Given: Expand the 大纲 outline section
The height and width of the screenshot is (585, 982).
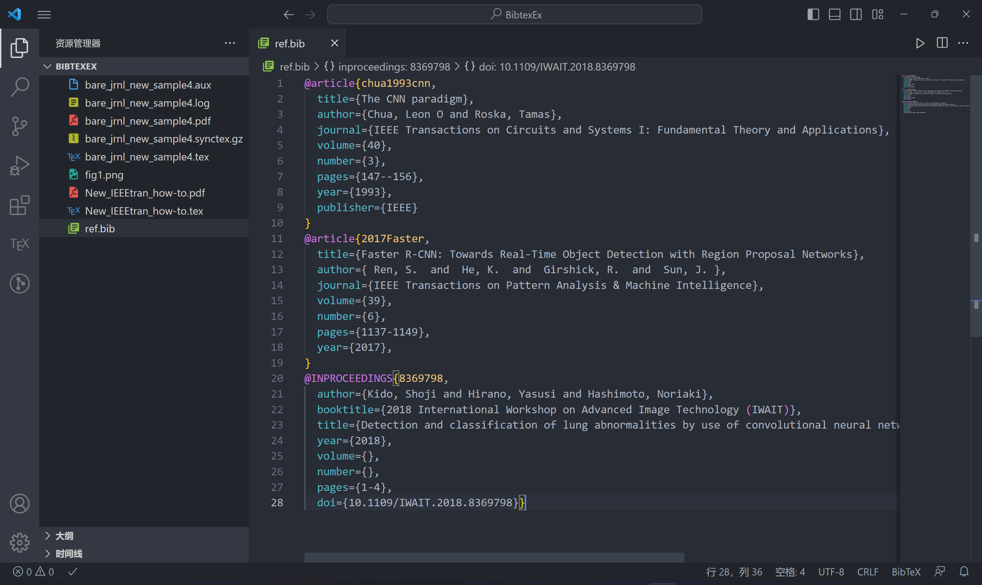Looking at the screenshot, I should [144, 536].
